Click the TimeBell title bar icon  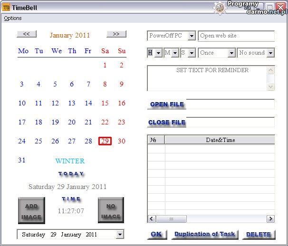[6, 8]
